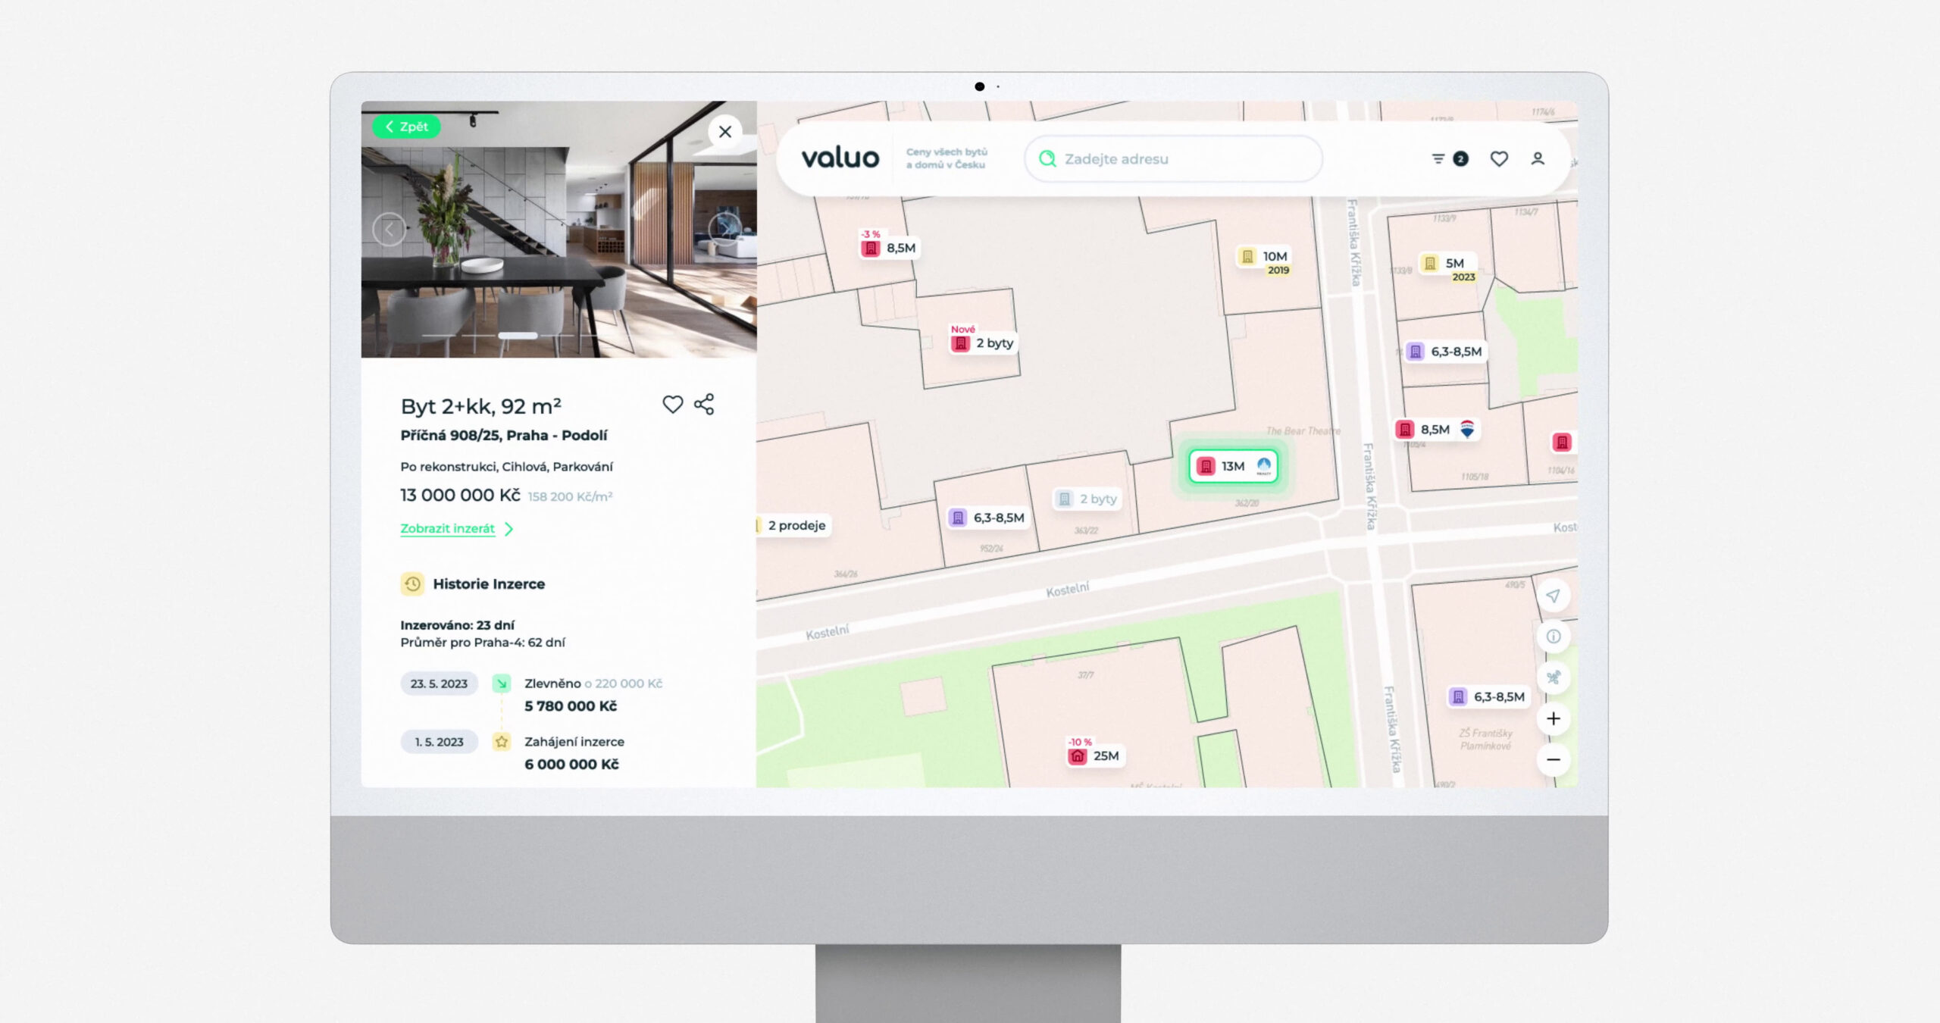Screen dimensions: 1940x1023
Task: Click arrow next to Zobrazit inzerát
Action: 509,529
